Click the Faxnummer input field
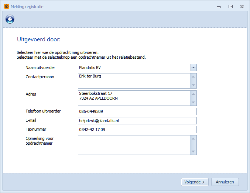This screenshot has width=250, height=193. tap(137, 130)
